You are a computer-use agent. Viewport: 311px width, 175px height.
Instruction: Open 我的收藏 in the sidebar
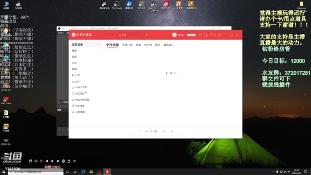pos(79,112)
